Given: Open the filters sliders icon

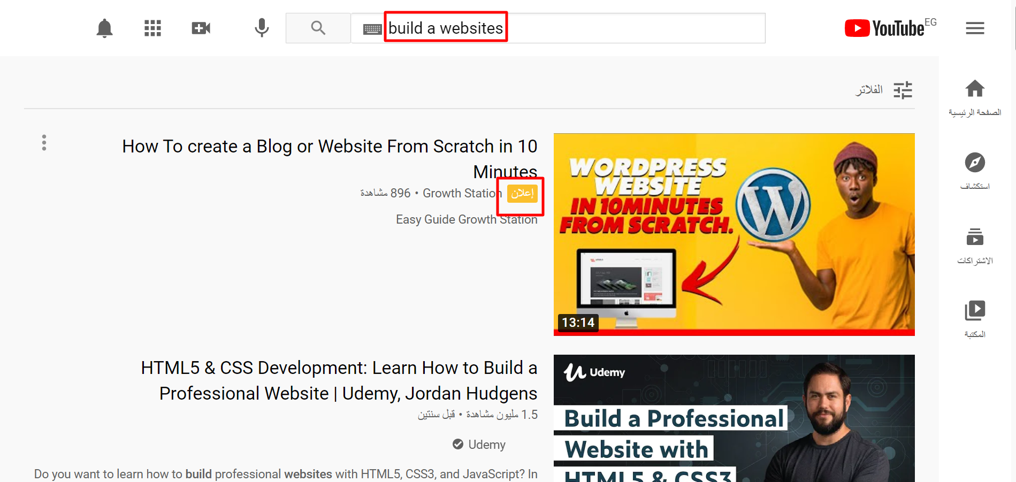Looking at the screenshot, I should (x=903, y=90).
